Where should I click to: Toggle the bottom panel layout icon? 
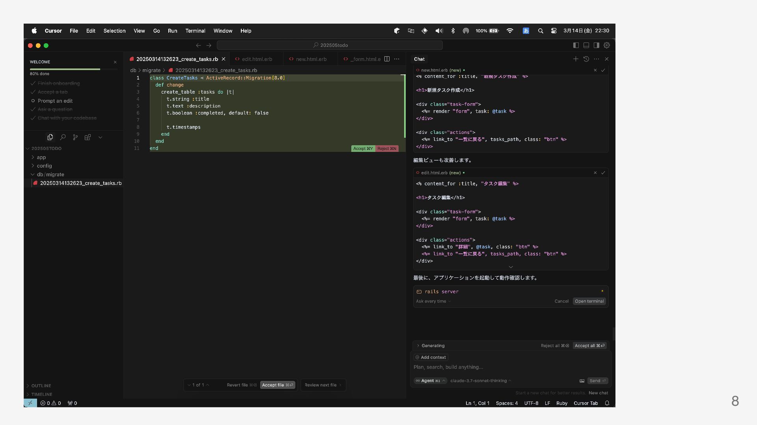pyautogui.click(x=586, y=45)
